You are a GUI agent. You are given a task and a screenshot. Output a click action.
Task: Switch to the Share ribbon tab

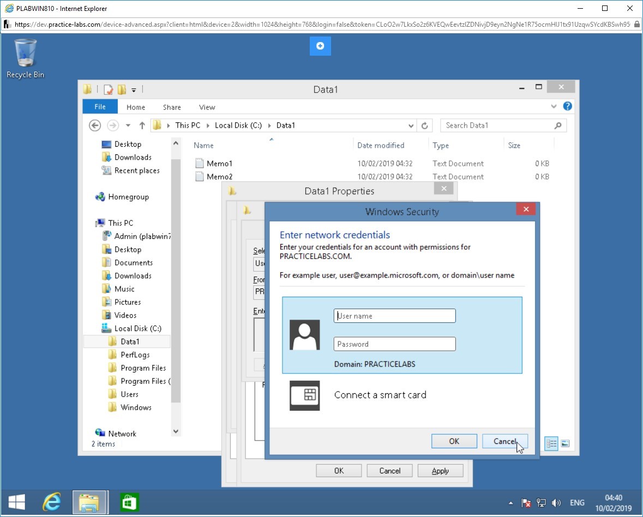pyautogui.click(x=172, y=107)
